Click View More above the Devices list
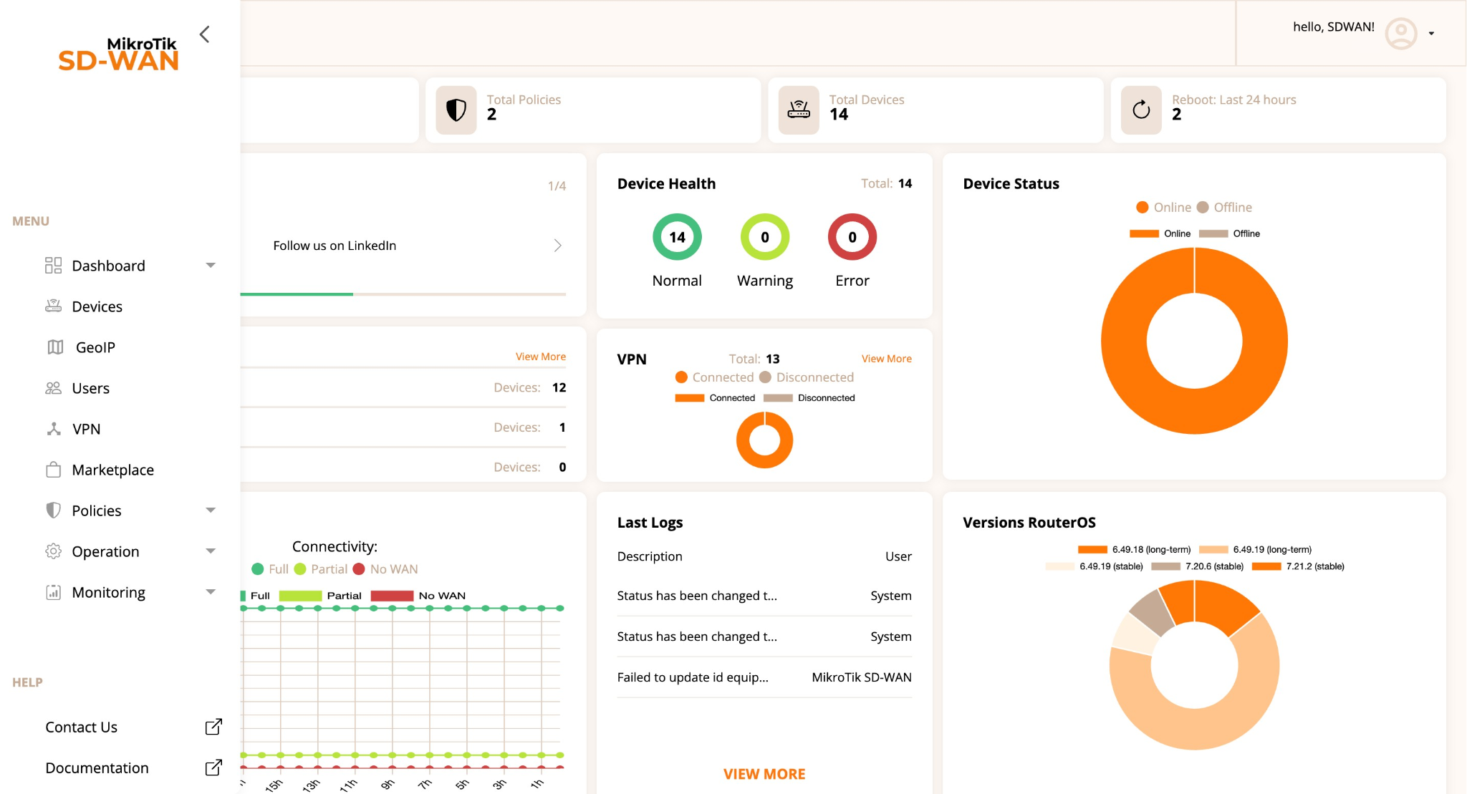Screen dimensions: 1467x794 pos(541,357)
